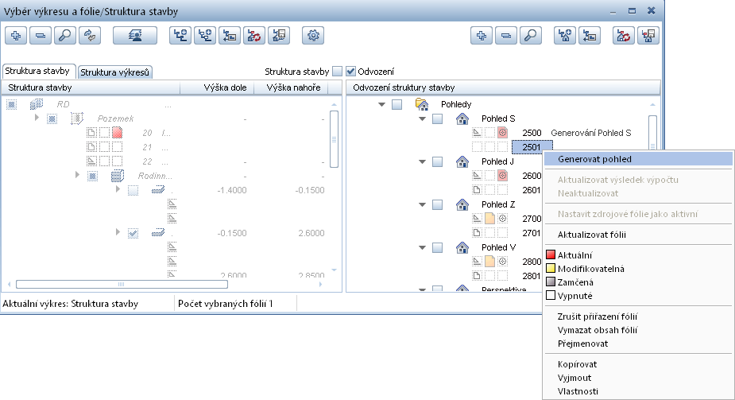Viewport: 735px width, 400px height.
Task: Expand all entries in left building structure toolbar
Action: (16, 36)
